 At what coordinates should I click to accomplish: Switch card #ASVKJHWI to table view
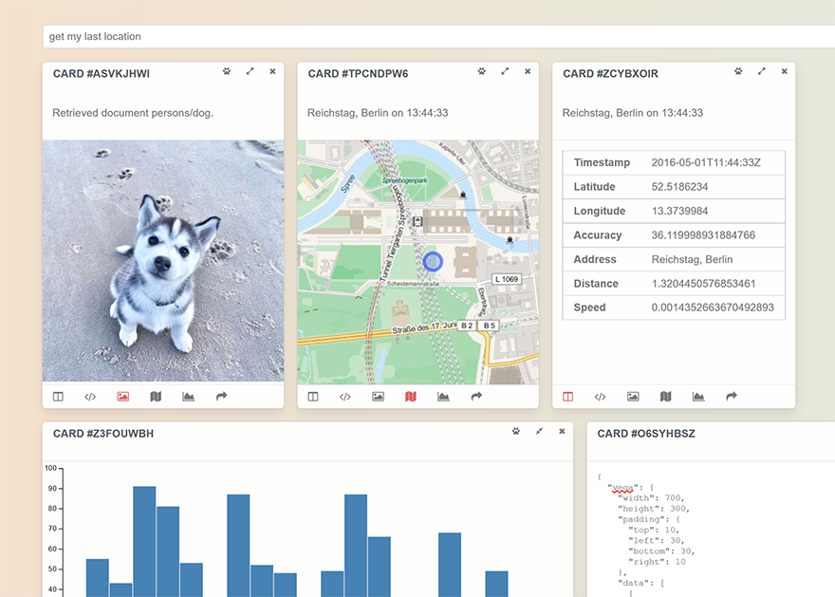(58, 396)
